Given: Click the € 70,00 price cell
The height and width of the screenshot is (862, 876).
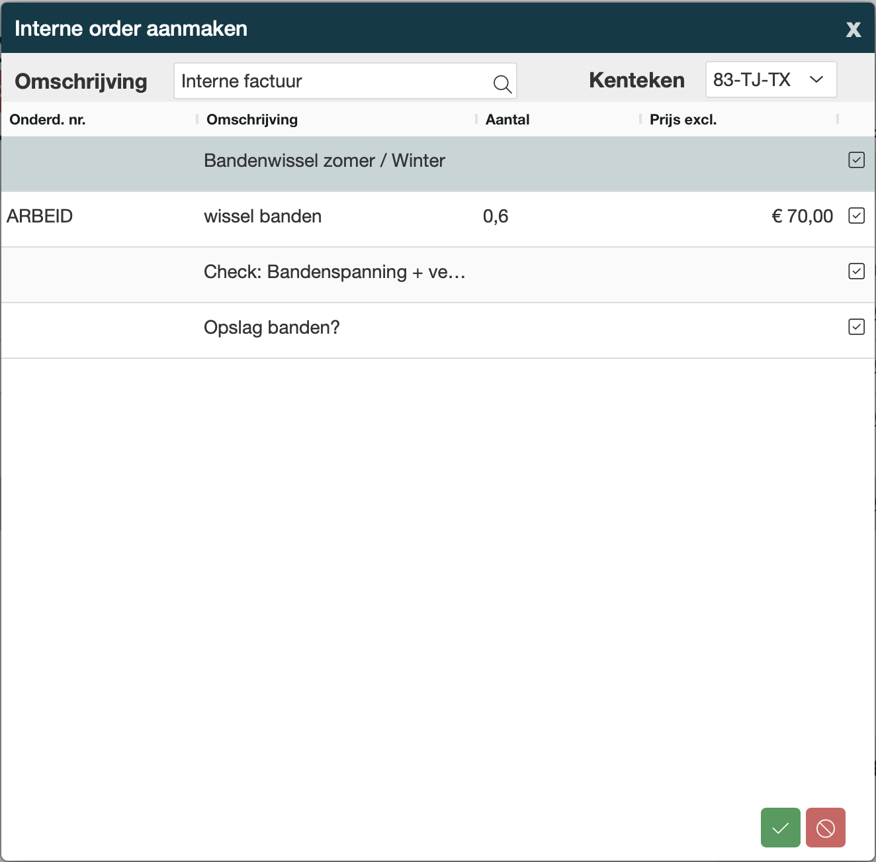Looking at the screenshot, I should tap(802, 216).
